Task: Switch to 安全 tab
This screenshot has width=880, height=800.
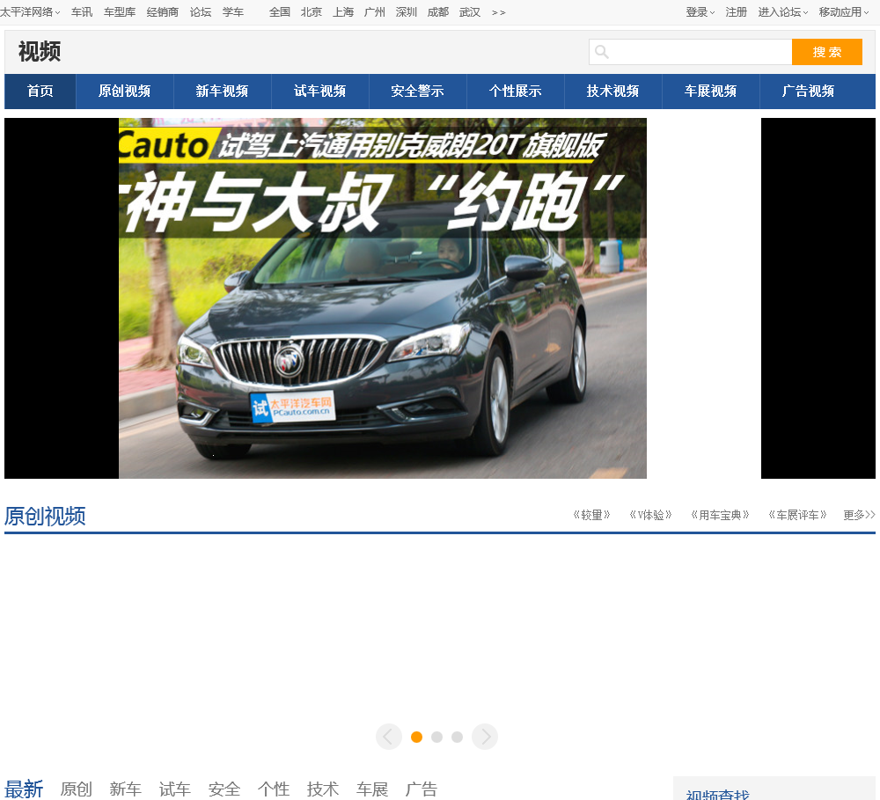Action: coord(224,789)
